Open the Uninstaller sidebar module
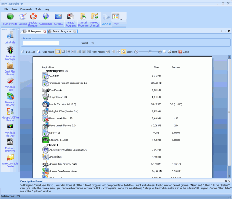The width and height of the screenshot is (232, 199). click(10, 37)
